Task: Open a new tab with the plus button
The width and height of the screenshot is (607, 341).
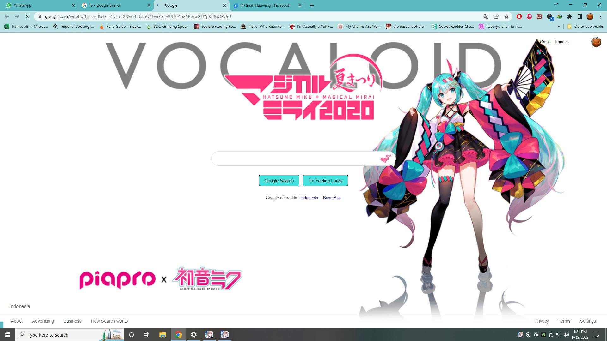Action: pyautogui.click(x=312, y=5)
